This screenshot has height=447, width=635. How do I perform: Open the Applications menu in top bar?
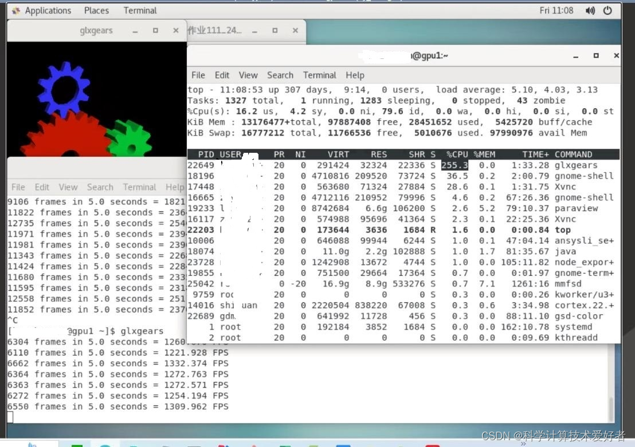[x=48, y=10]
